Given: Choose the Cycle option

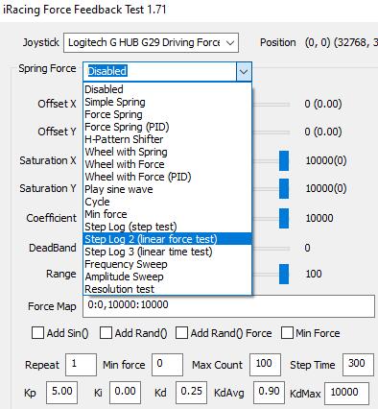Looking at the screenshot, I should (167, 202).
